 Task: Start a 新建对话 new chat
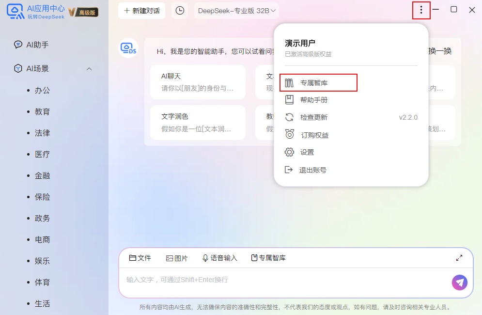point(142,11)
